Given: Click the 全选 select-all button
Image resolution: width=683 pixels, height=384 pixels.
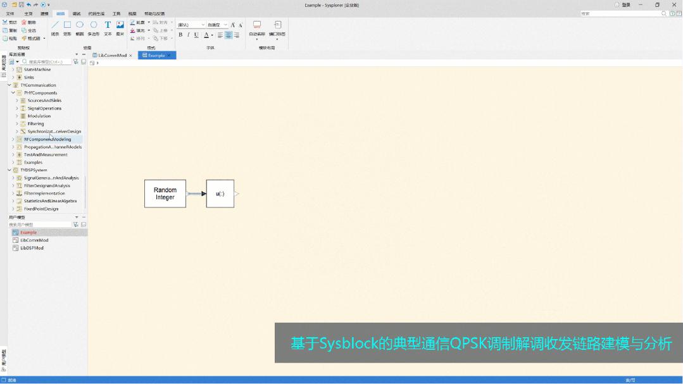Looking at the screenshot, I should point(29,30).
